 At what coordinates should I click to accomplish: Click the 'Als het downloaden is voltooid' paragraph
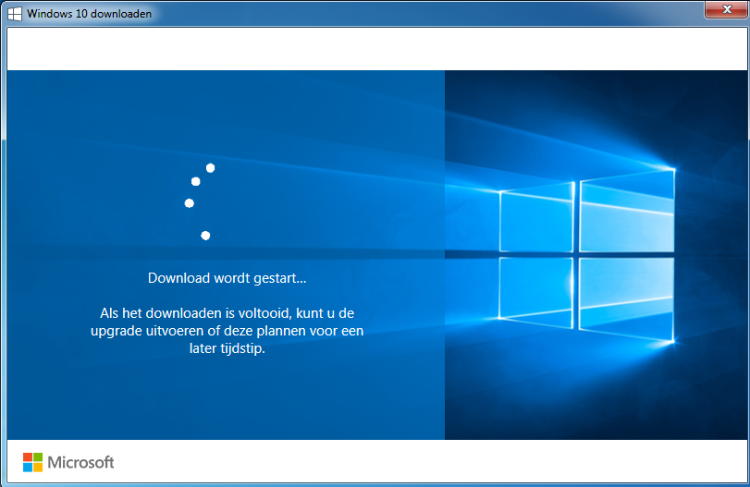tap(227, 331)
